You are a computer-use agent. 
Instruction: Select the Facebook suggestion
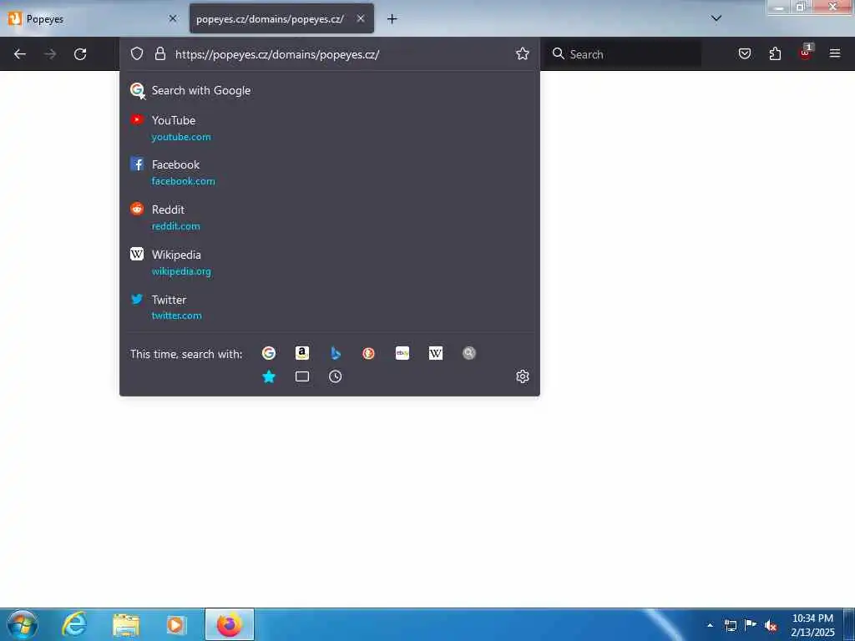click(329, 172)
